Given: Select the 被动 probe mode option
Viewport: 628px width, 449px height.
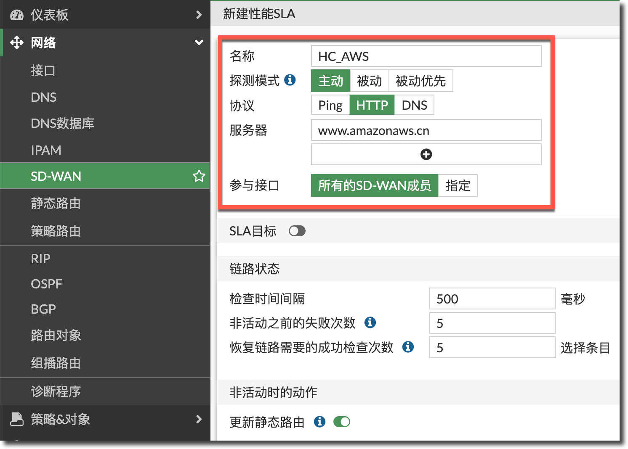Looking at the screenshot, I should click(x=369, y=81).
